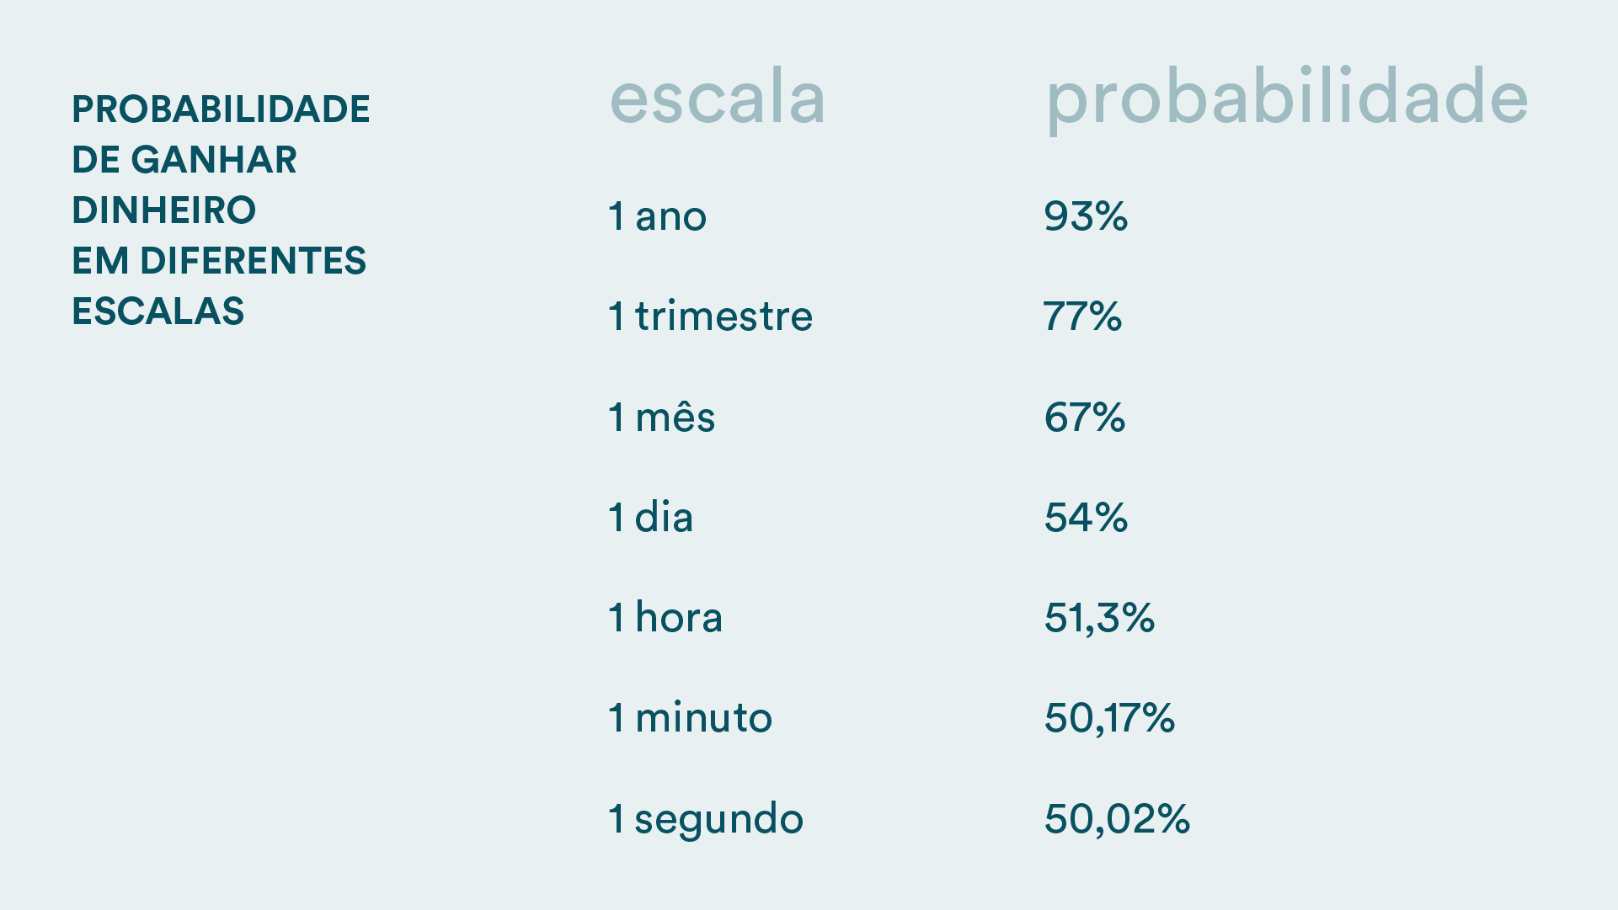Viewport: 1618px width, 910px height.
Task: Select the "1 minuto" scale label
Action: coord(690,718)
